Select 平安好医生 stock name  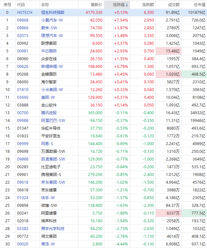(51, 136)
